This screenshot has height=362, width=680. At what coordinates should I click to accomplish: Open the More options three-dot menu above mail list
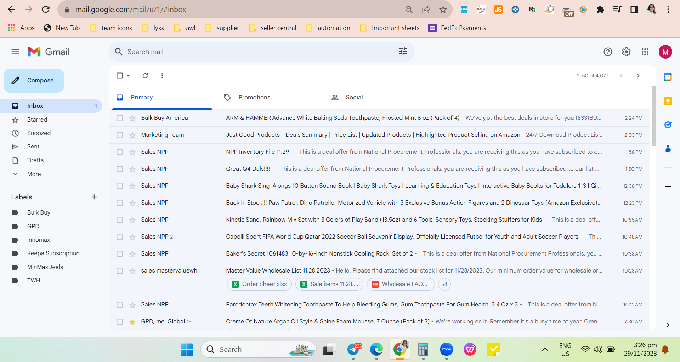tap(162, 76)
